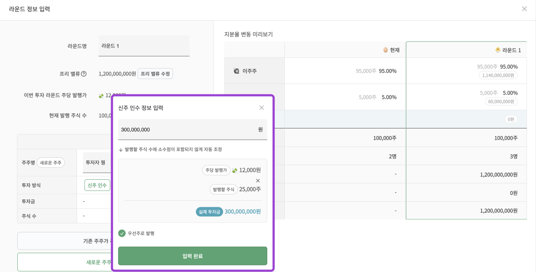This screenshot has width=536, height=272.
Task: Click the 라운드명 field showing 라운드 1
Action: pyautogui.click(x=144, y=45)
